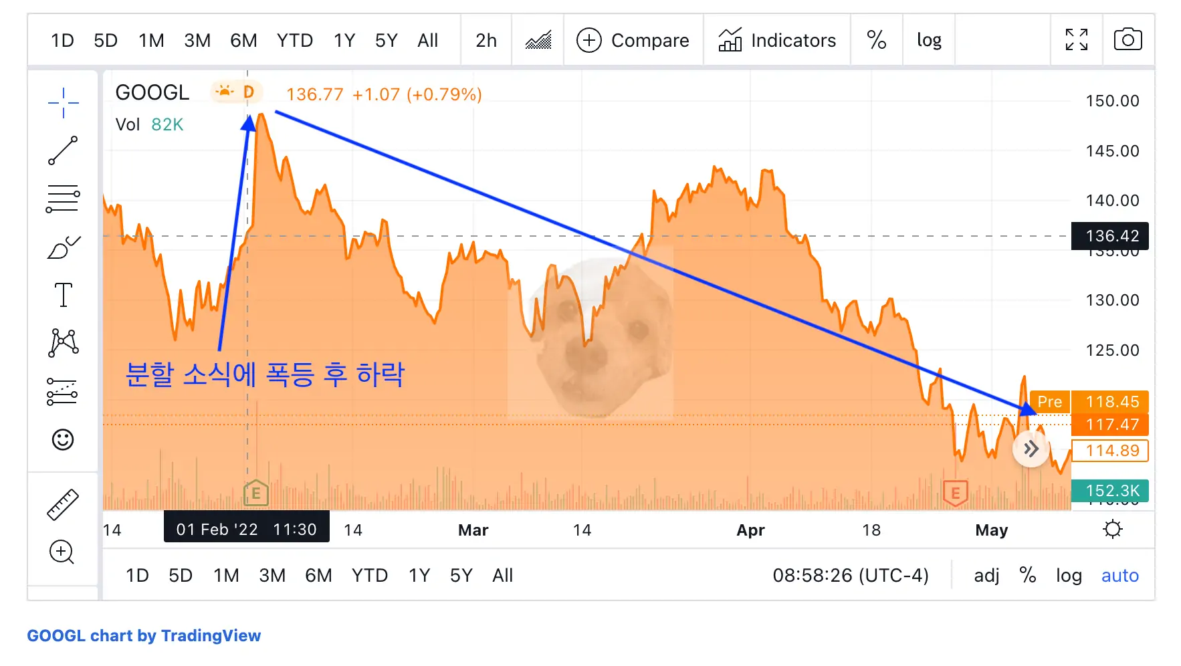Switch to the 5D time range
1181x666 pixels.
tap(105, 40)
